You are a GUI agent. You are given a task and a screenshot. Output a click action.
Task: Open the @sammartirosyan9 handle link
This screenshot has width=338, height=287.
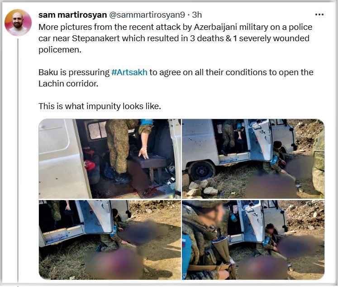pyautogui.click(x=147, y=15)
